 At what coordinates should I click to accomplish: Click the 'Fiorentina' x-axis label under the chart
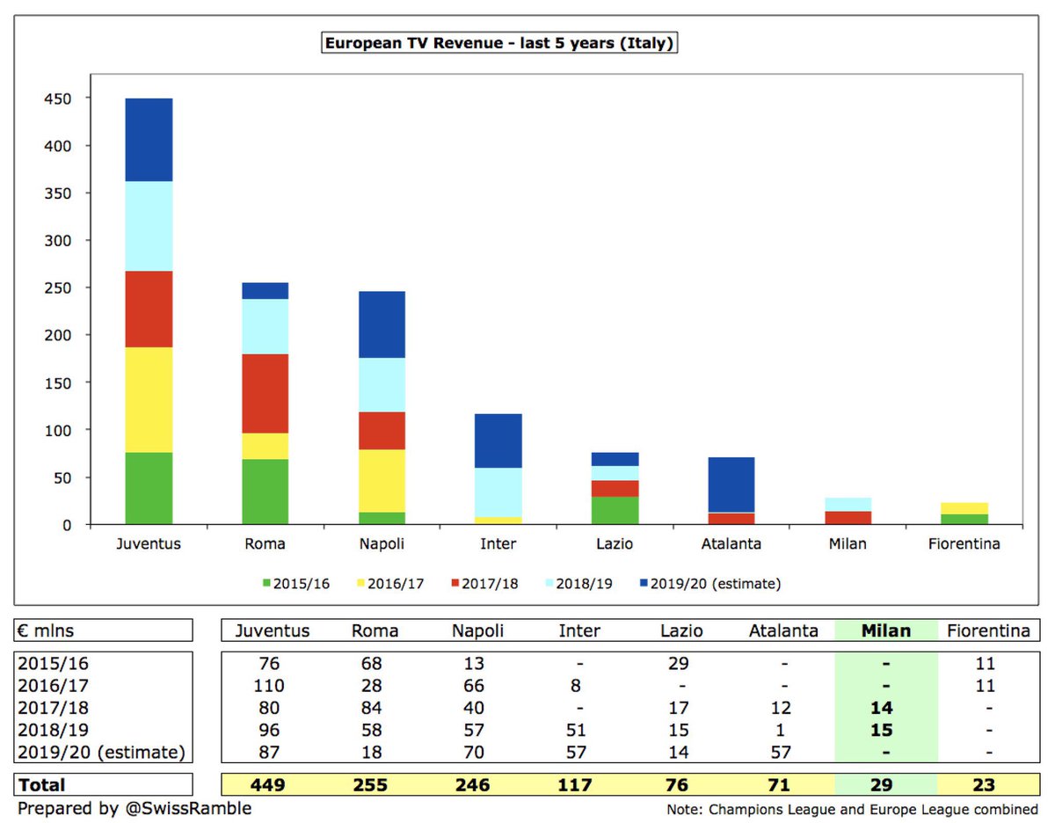click(964, 543)
